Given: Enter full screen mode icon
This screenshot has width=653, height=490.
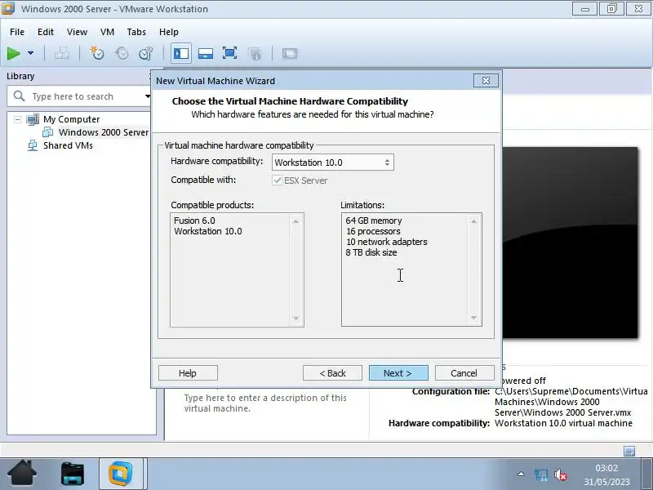Looking at the screenshot, I should (x=230, y=53).
